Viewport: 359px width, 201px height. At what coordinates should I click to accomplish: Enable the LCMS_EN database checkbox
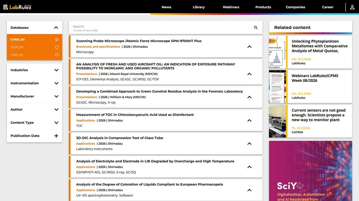click(x=57, y=55)
